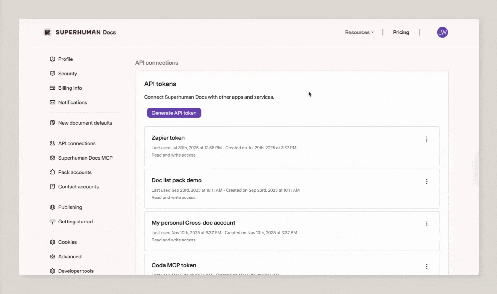Screen dimensions: 497x294
Task: Click the Profile sidebar icon
Action: pyautogui.click(x=52, y=59)
